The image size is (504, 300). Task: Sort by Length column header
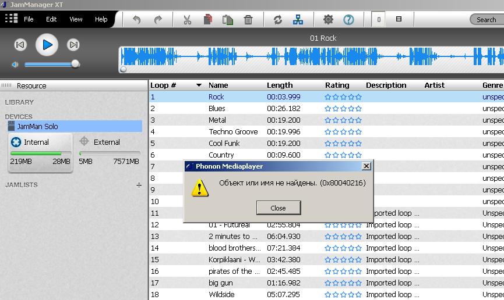pos(280,85)
